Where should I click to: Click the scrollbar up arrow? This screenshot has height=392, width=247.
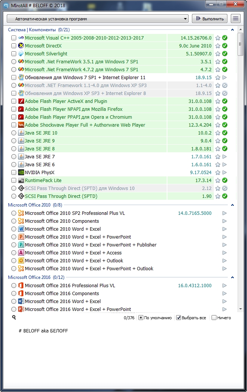coord(241,29)
